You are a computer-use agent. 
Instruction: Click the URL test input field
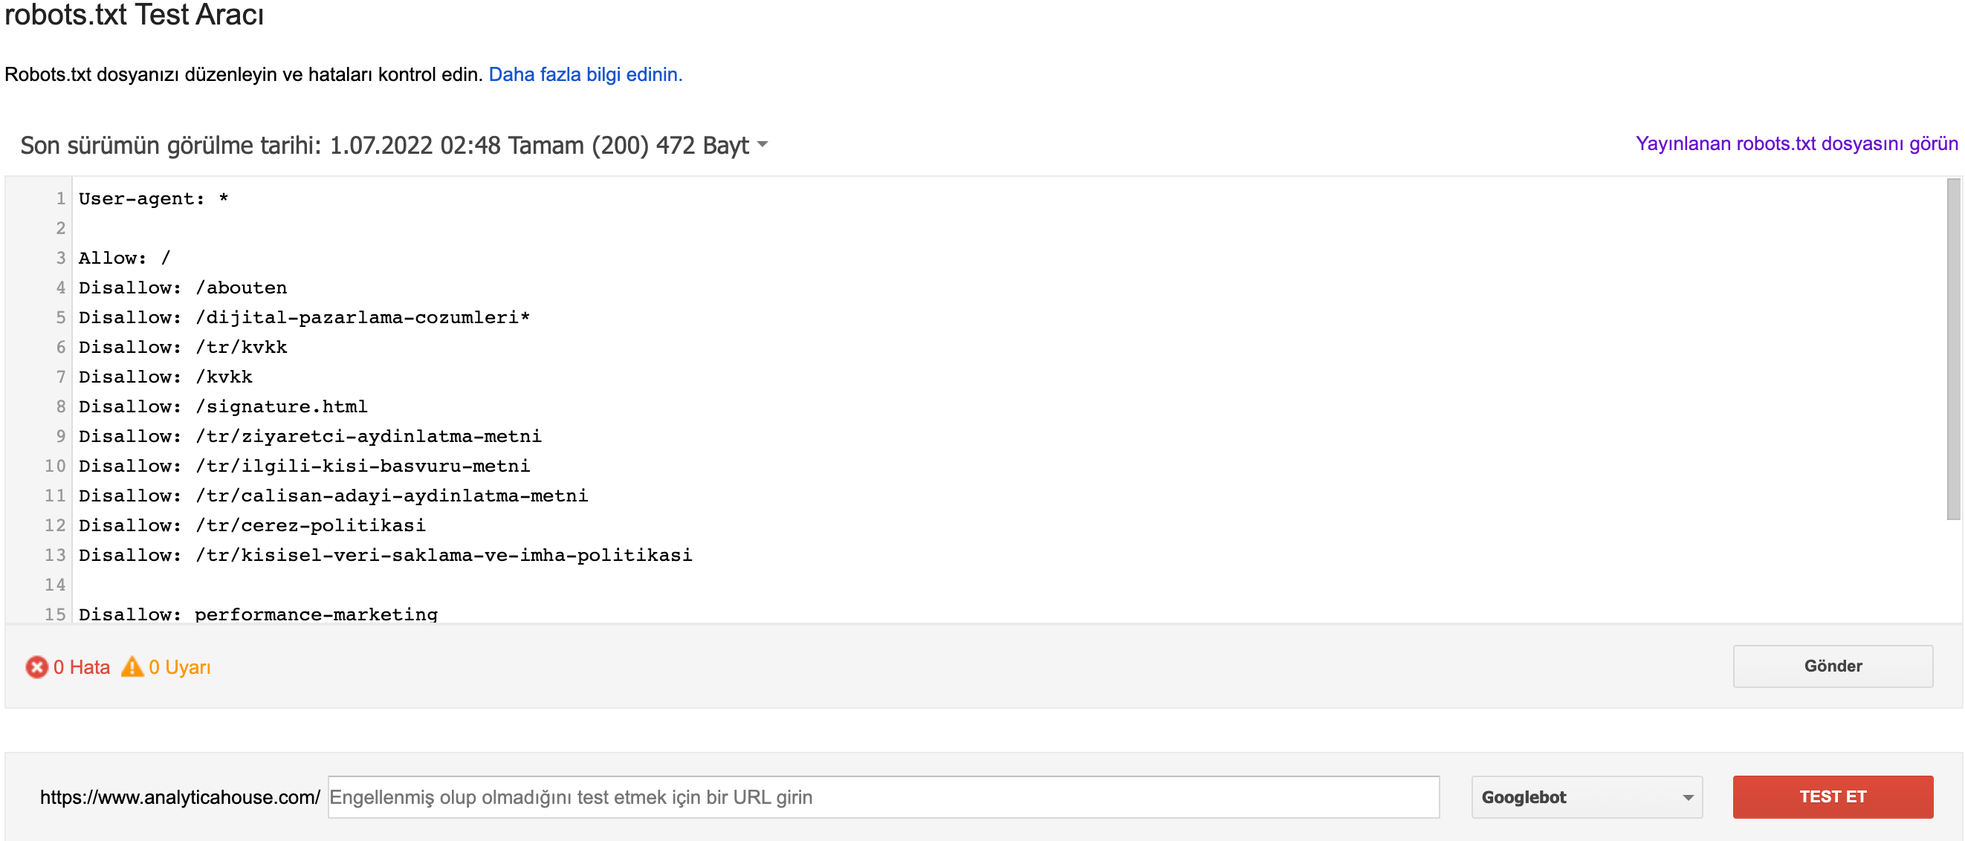(x=884, y=796)
